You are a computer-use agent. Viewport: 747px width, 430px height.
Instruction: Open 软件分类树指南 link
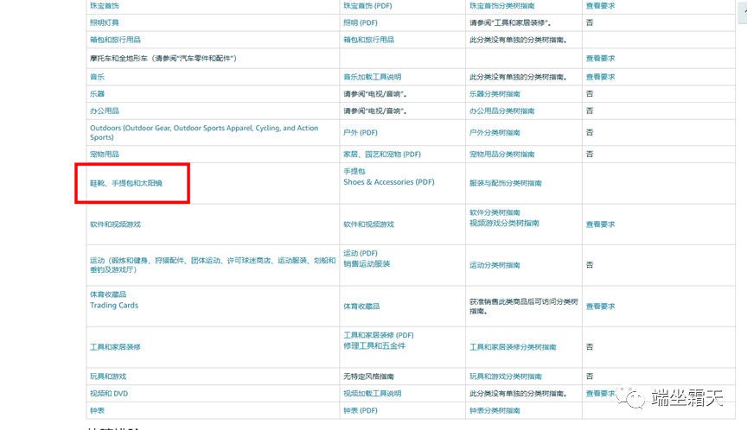495,212
